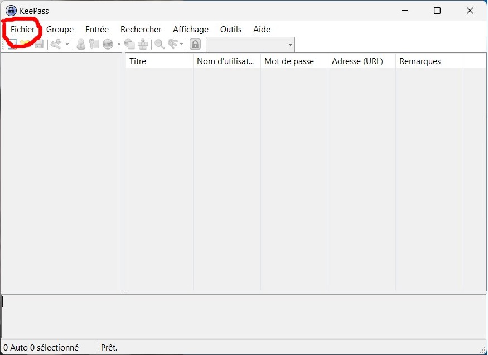488x355 pixels.
Task: Click the entry details pane at the bottom
Action: point(244,317)
